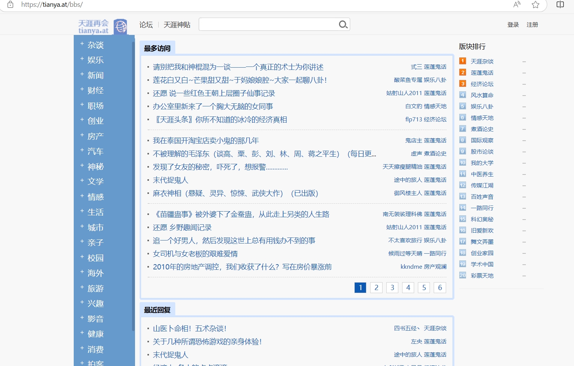This screenshot has width=574, height=366.
Task: Click the search magnifier icon
Action: (x=343, y=24)
